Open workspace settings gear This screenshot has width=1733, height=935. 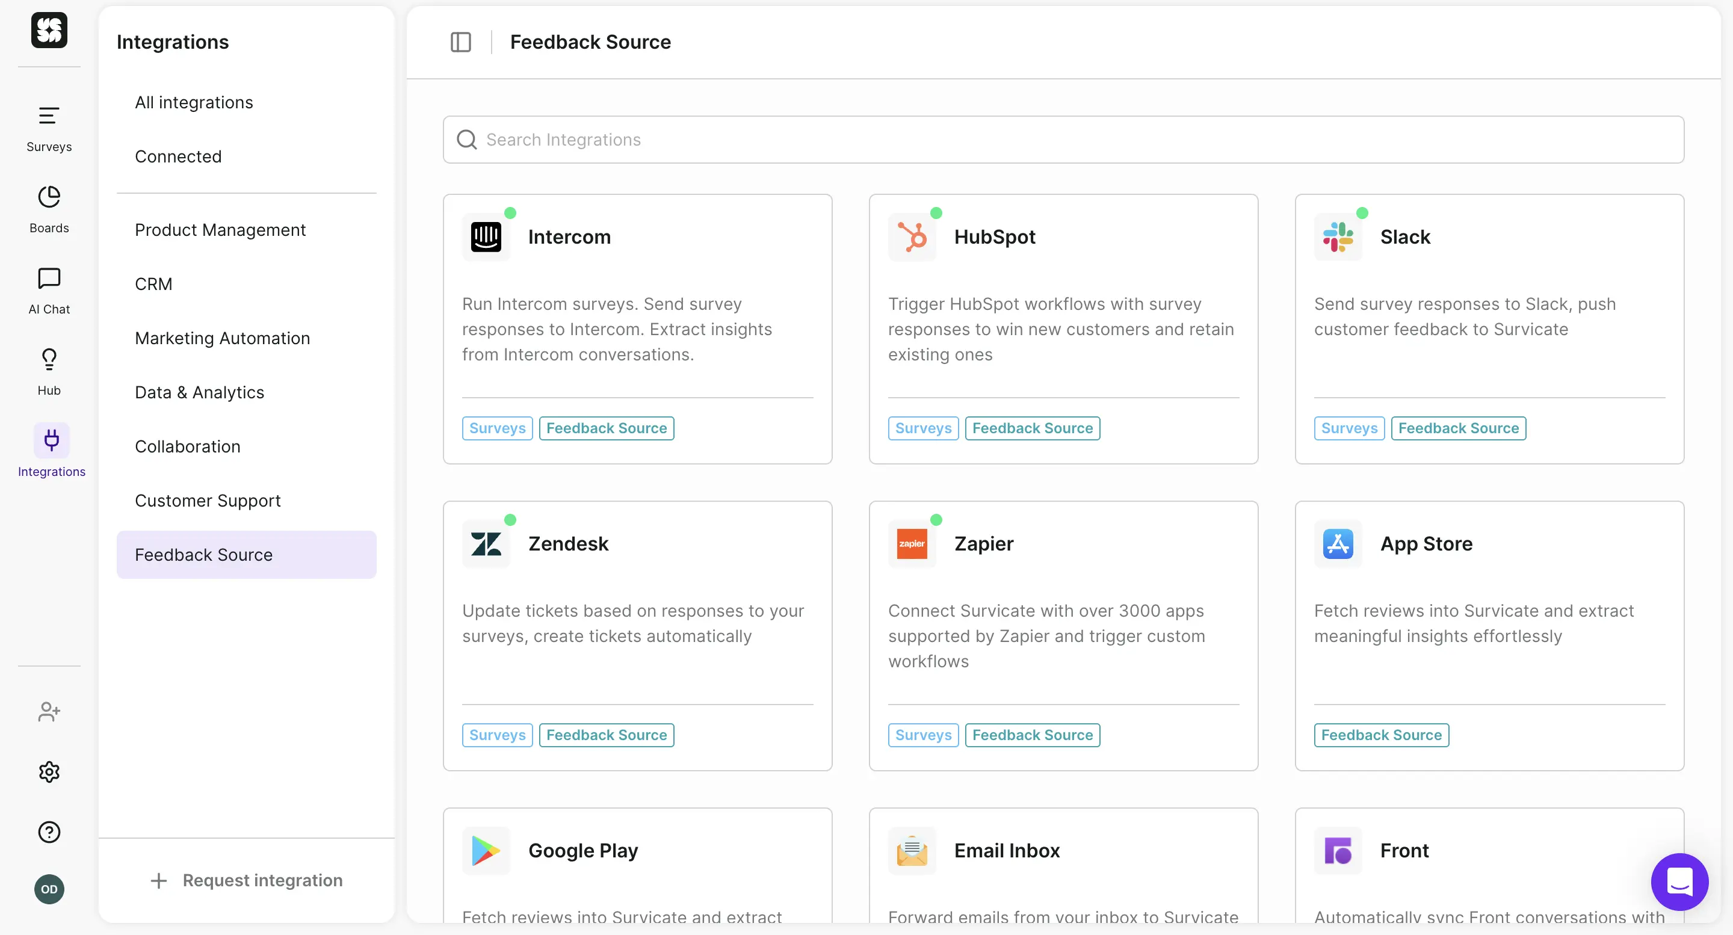[48, 771]
